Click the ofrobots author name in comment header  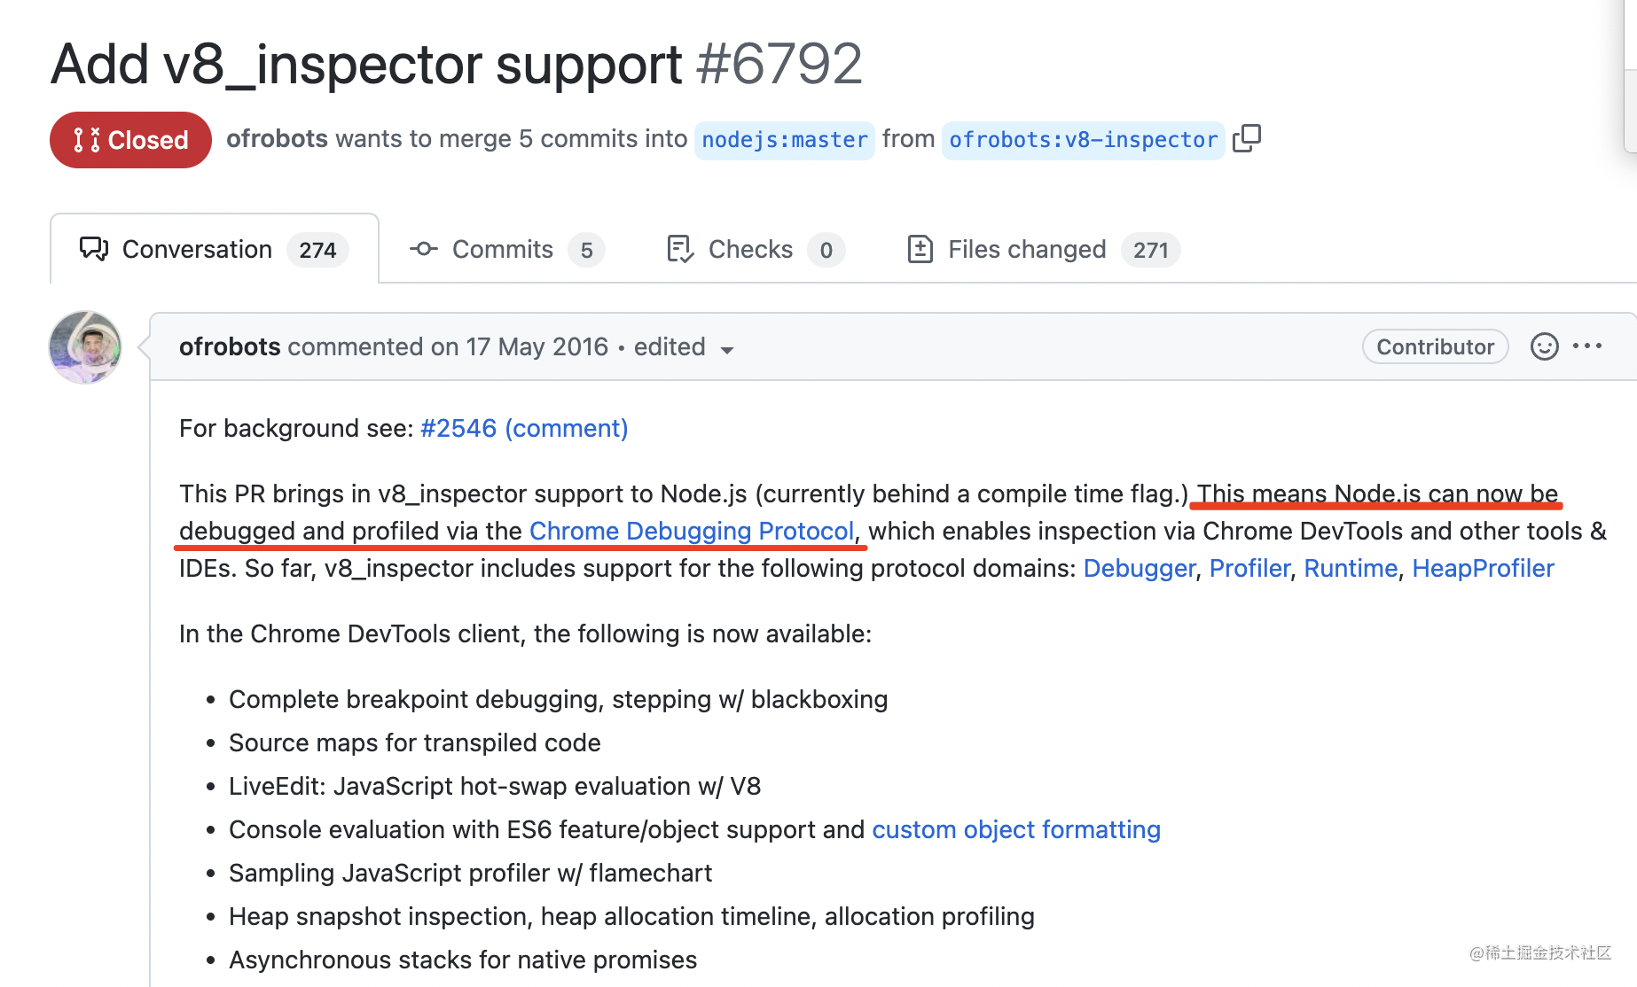[x=230, y=347]
